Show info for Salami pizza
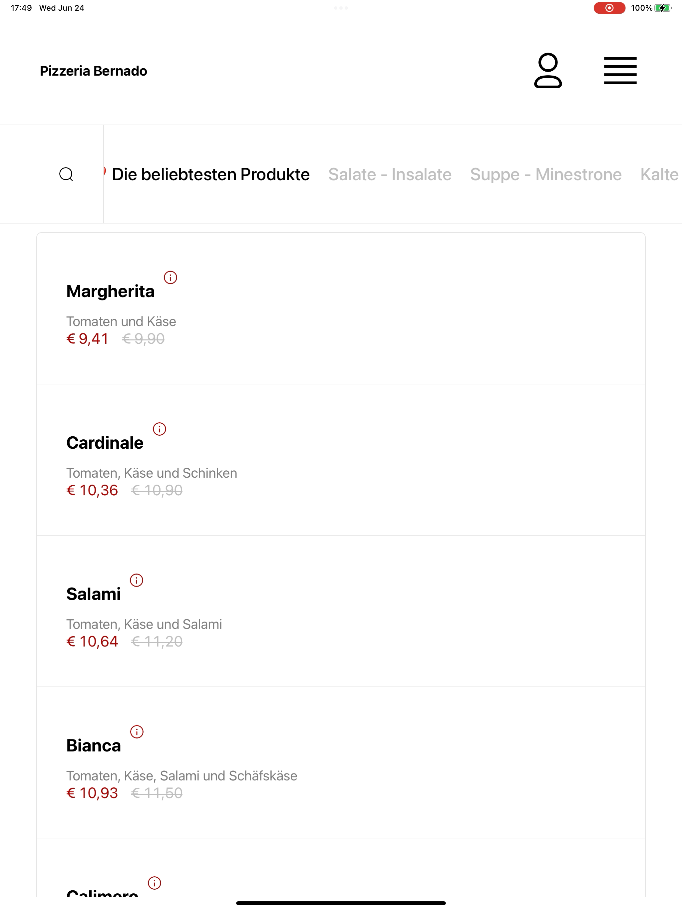 pyautogui.click(x=137, y=581)
